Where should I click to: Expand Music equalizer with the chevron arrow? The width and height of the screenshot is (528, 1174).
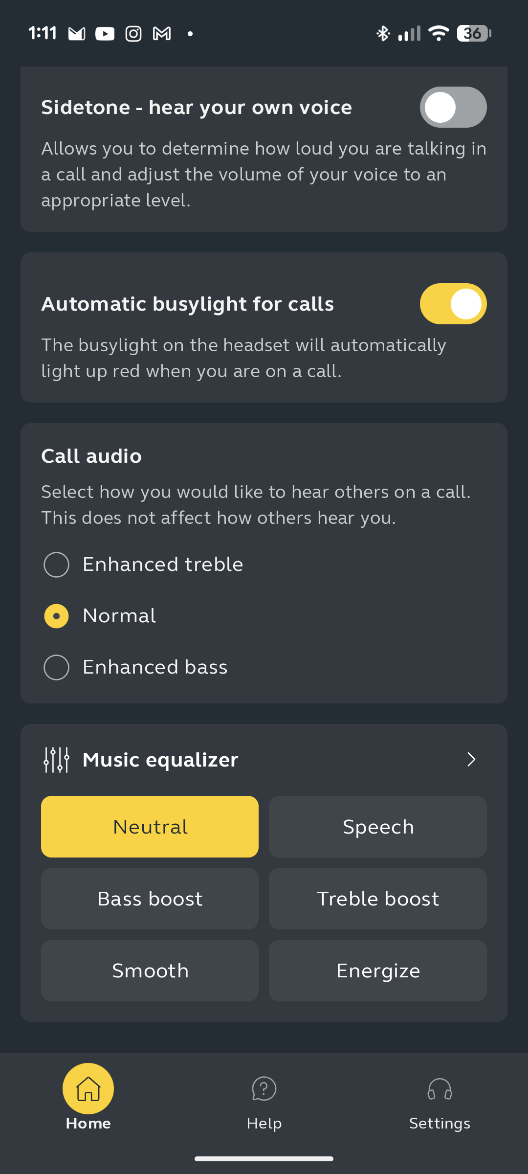tap(471, 760)
